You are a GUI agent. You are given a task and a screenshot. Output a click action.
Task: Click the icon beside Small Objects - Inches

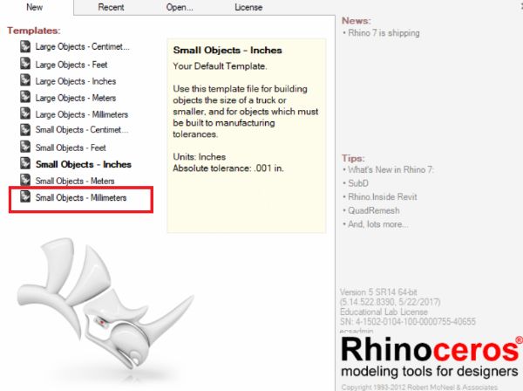[25, 163]
